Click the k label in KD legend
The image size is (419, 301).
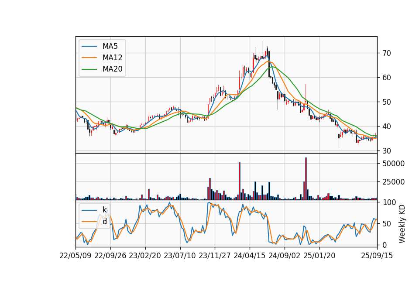tap(104, 210)
